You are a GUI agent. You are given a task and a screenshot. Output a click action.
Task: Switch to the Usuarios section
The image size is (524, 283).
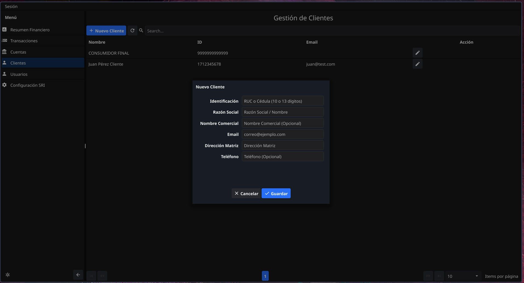[18, 74]
